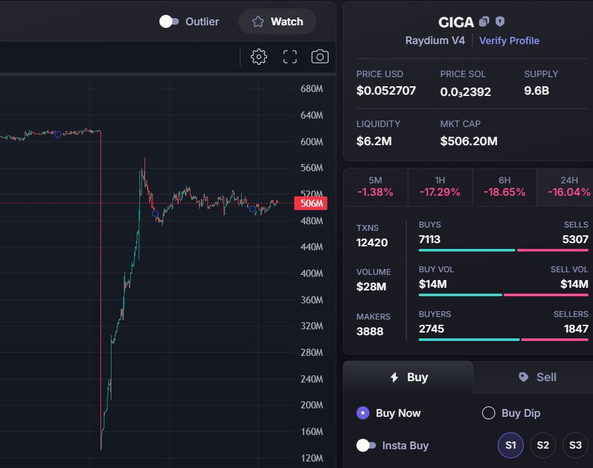Choose the S2 preset button
This screenshot has width=593, height=468.
[x=542, y=445]
